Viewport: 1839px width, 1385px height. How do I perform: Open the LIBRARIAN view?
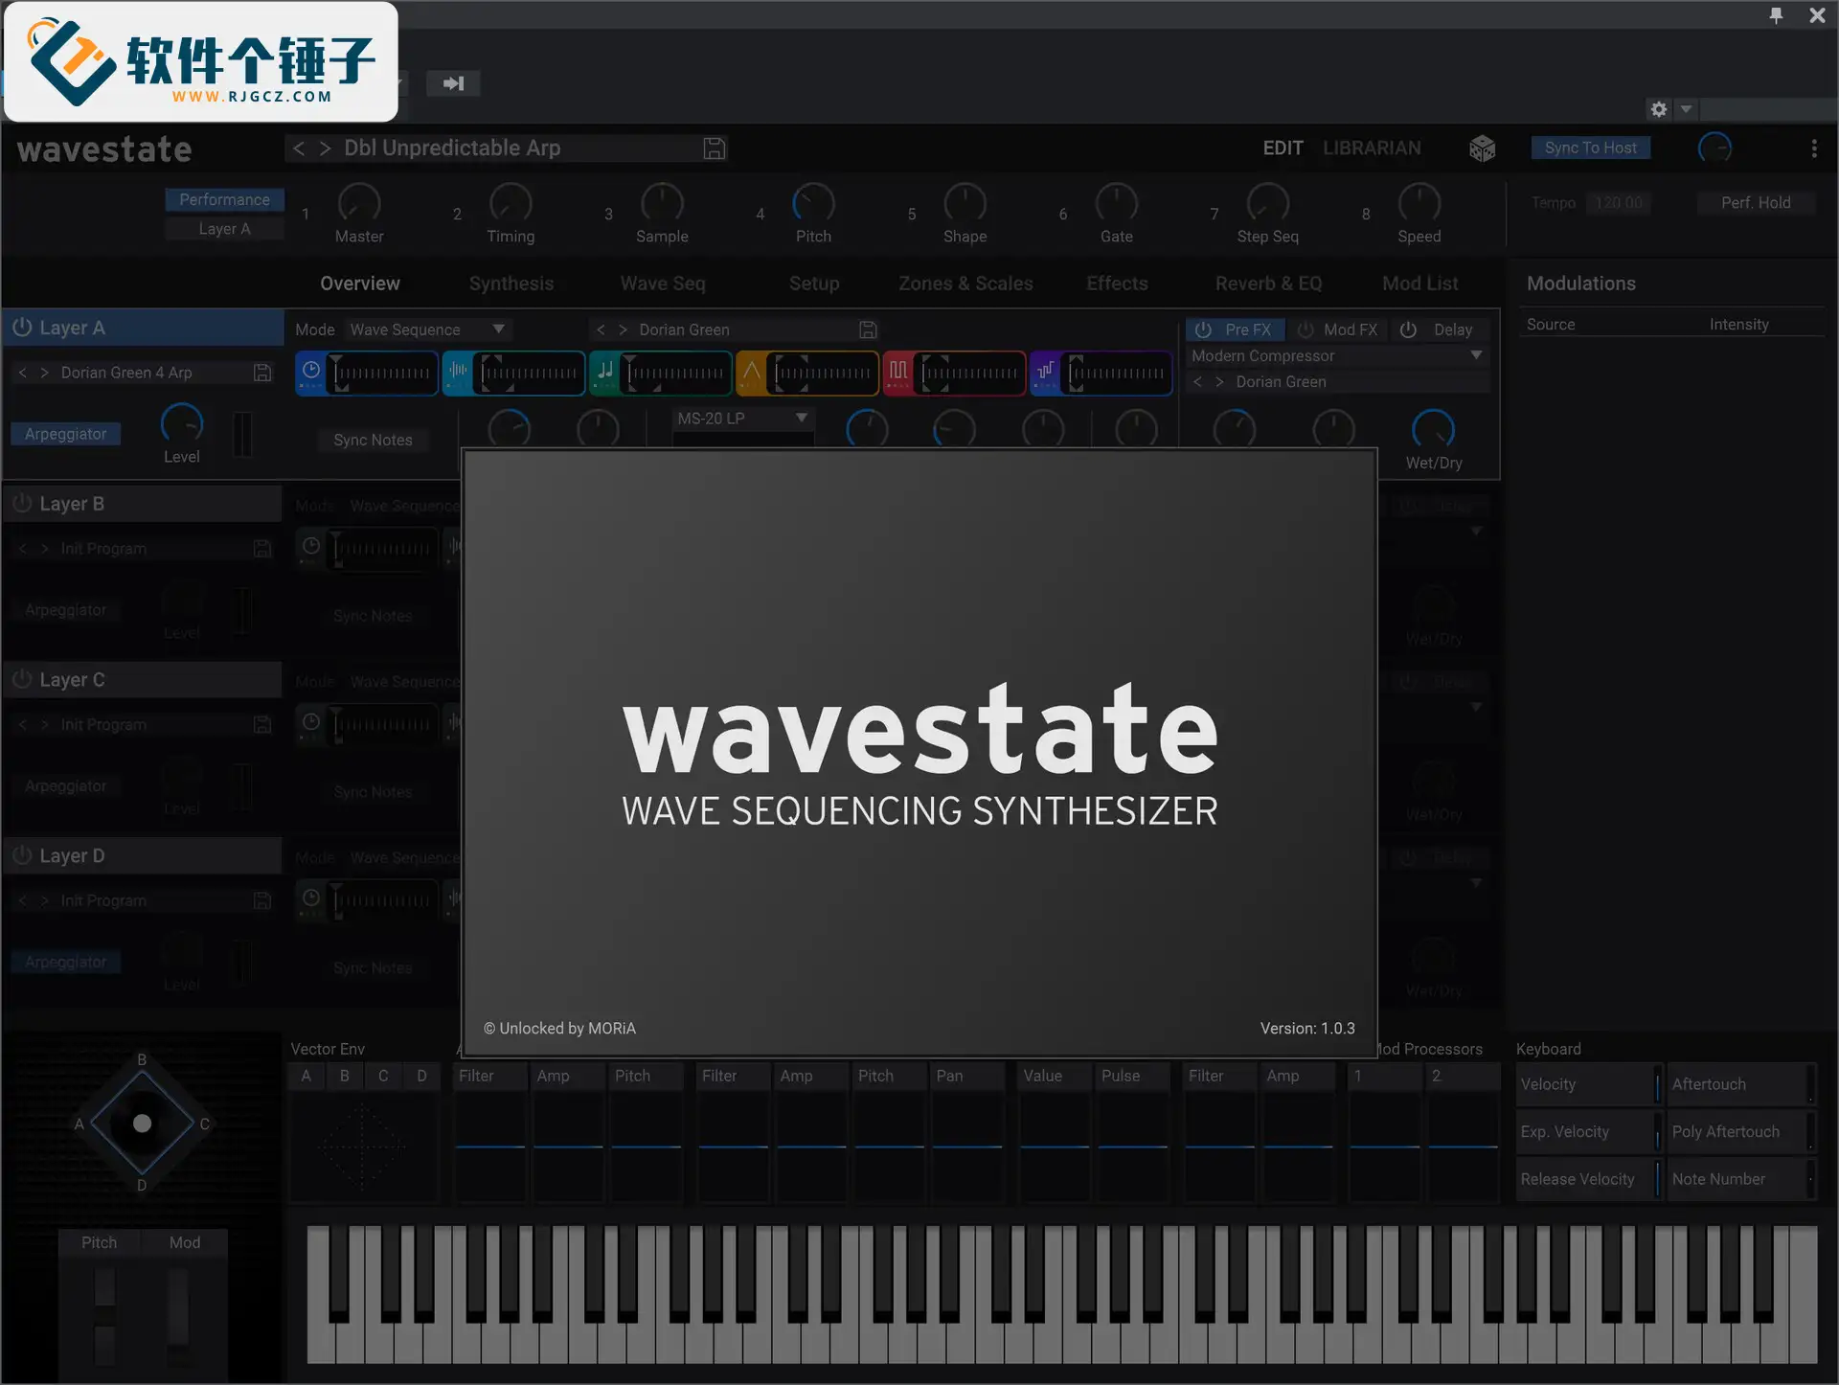pyautogui.click(x=1372, y=148)
